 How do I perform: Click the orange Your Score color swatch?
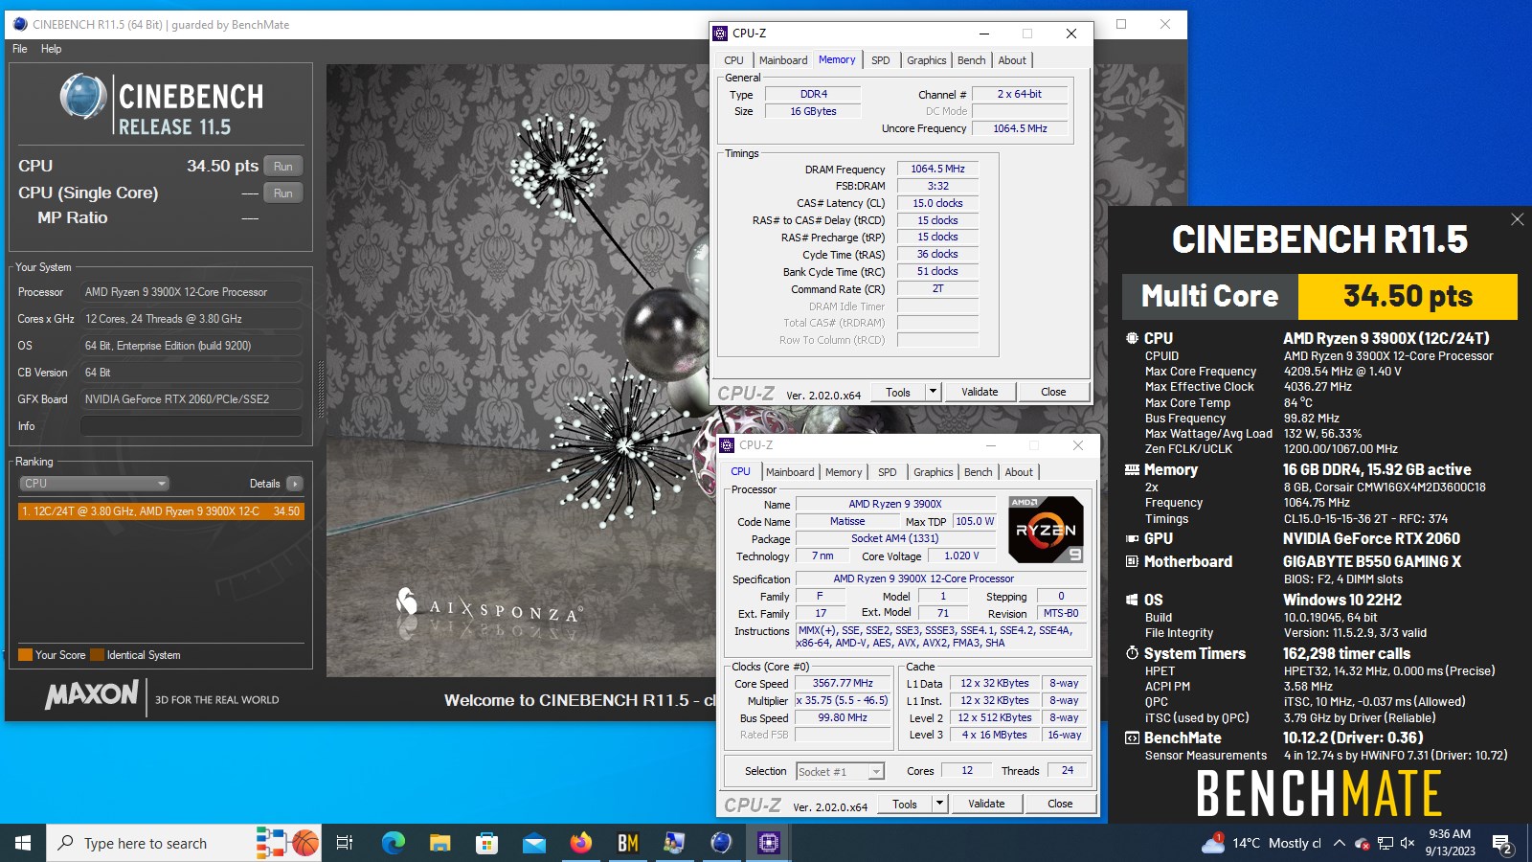tap(26, 655)
